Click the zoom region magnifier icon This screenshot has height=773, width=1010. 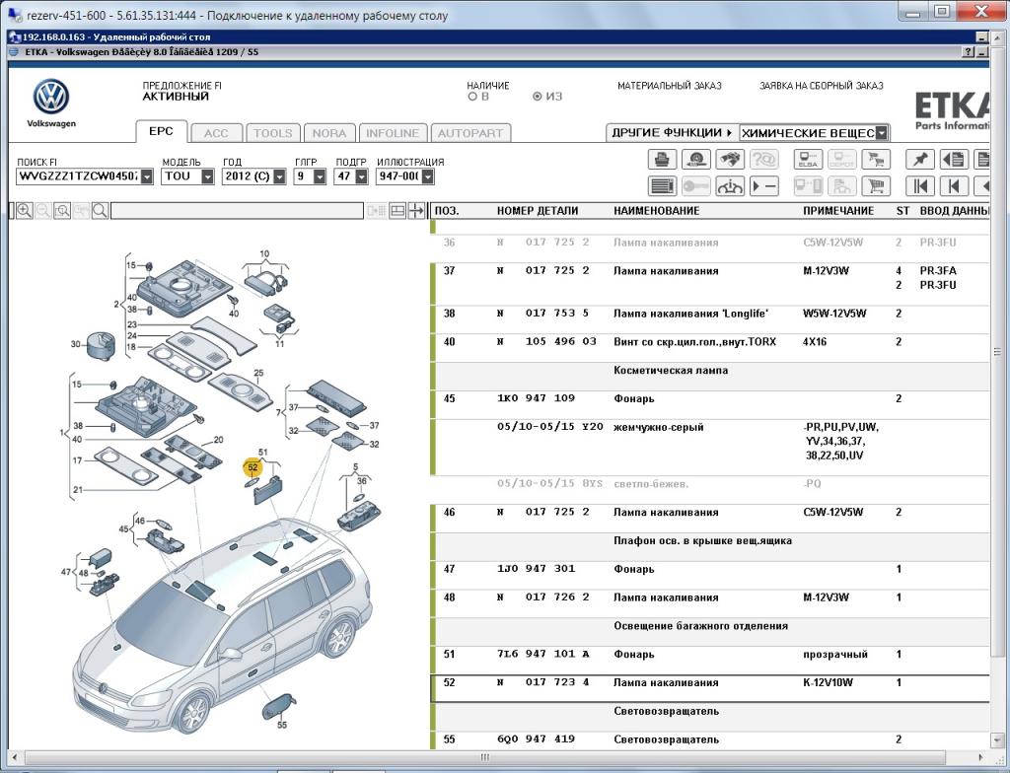point(62,211)
